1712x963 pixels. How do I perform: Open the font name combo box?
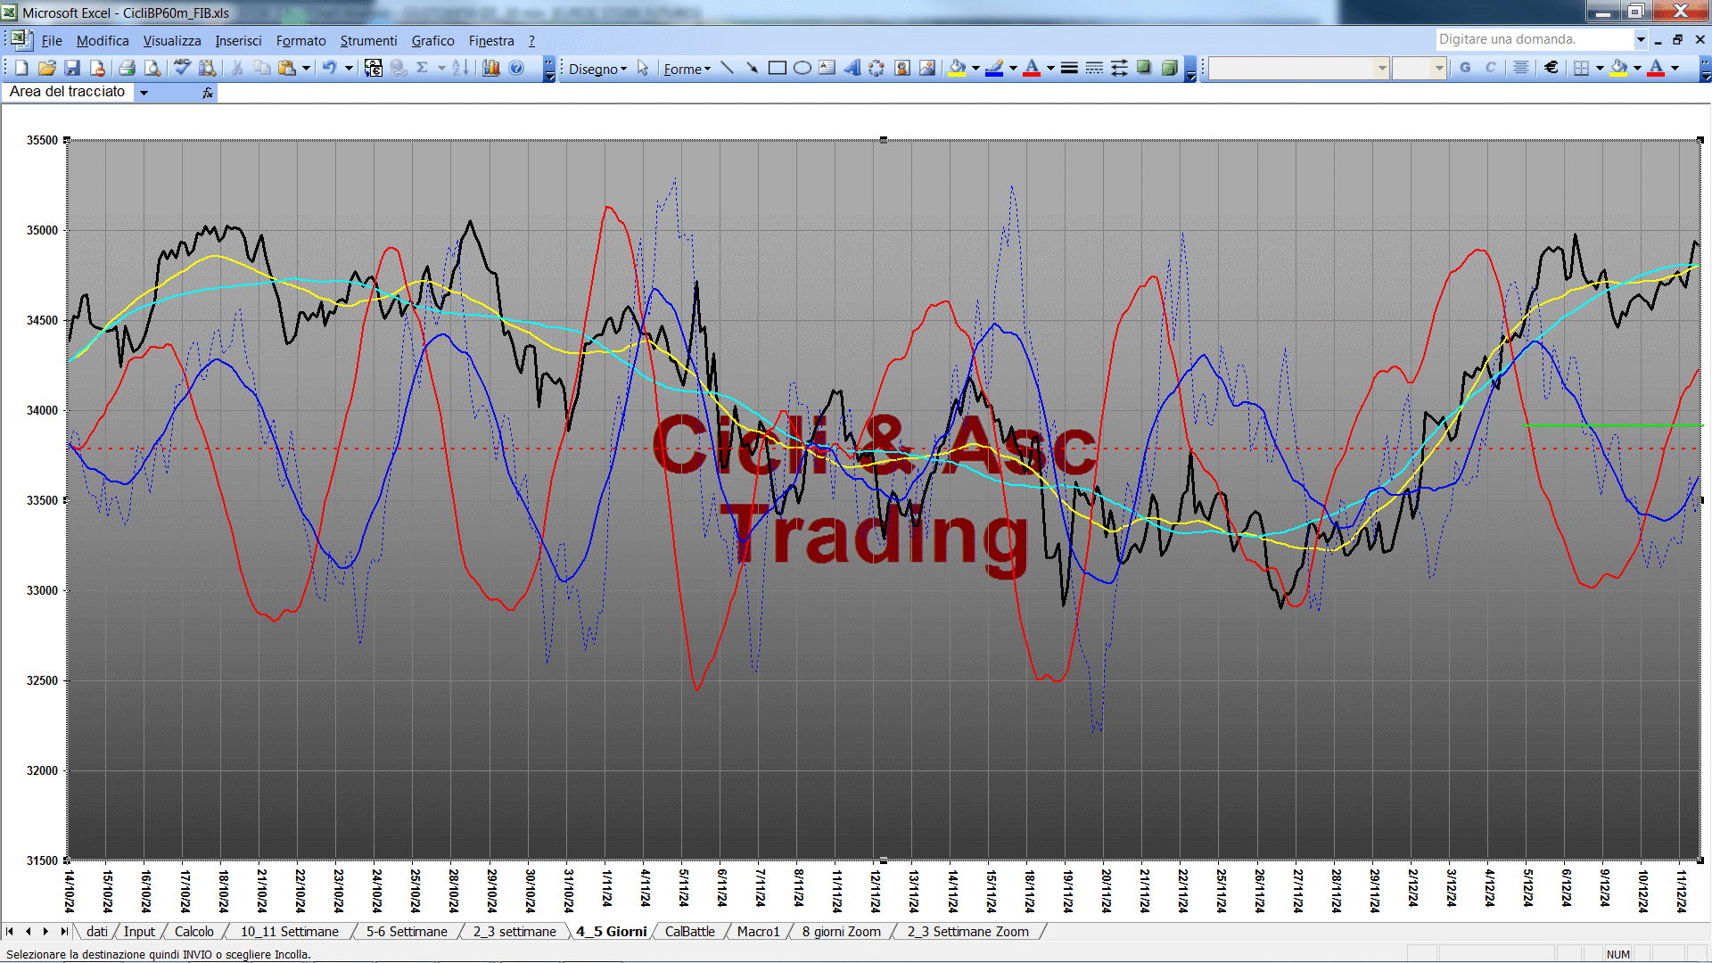point(1299,68)
